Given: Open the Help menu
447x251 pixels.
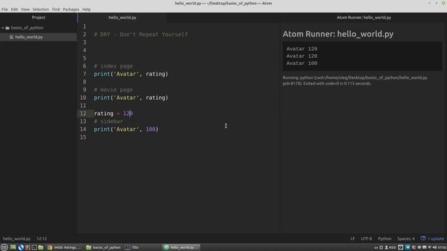Looking at the screenshot, I should (x=87, y=9).
